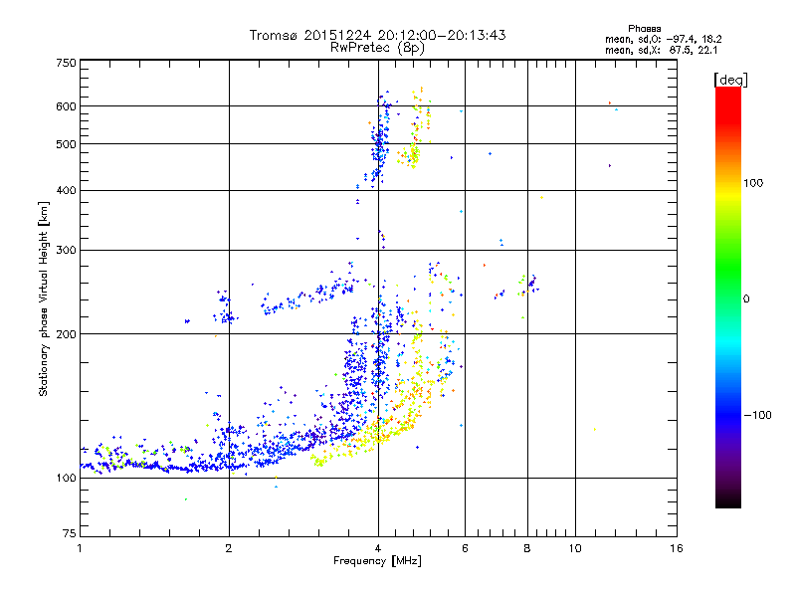Select the 'mean, sd,O: -97.4, 18.2' line
This screenshot has width=796, height=597.
click(663, 40)
